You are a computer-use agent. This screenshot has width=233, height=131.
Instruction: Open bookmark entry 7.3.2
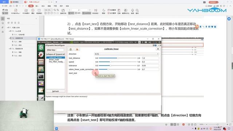click(17, 56)
